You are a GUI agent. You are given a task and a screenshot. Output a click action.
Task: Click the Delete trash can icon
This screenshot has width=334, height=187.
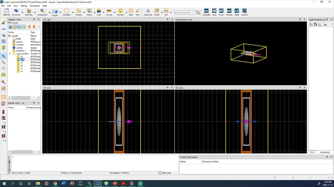[x=3, y=48]
